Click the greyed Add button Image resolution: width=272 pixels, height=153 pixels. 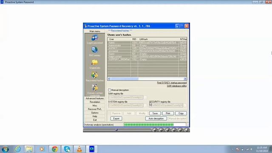(x=129, y=113)
